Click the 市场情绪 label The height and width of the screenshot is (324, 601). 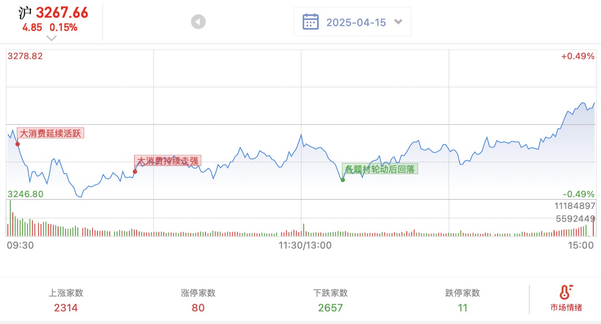click(566, 308)
